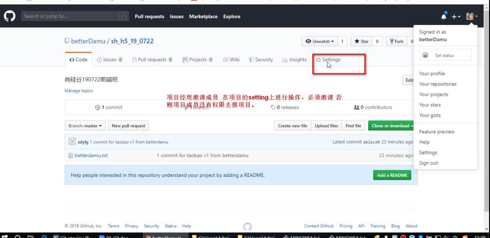Open the GitHub Octocat logo homepage
The height and width of the screenshot is (238, 490).
[x=10, y=16]
